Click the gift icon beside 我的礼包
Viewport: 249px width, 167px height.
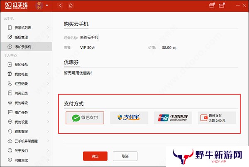[x=10, y=74]
